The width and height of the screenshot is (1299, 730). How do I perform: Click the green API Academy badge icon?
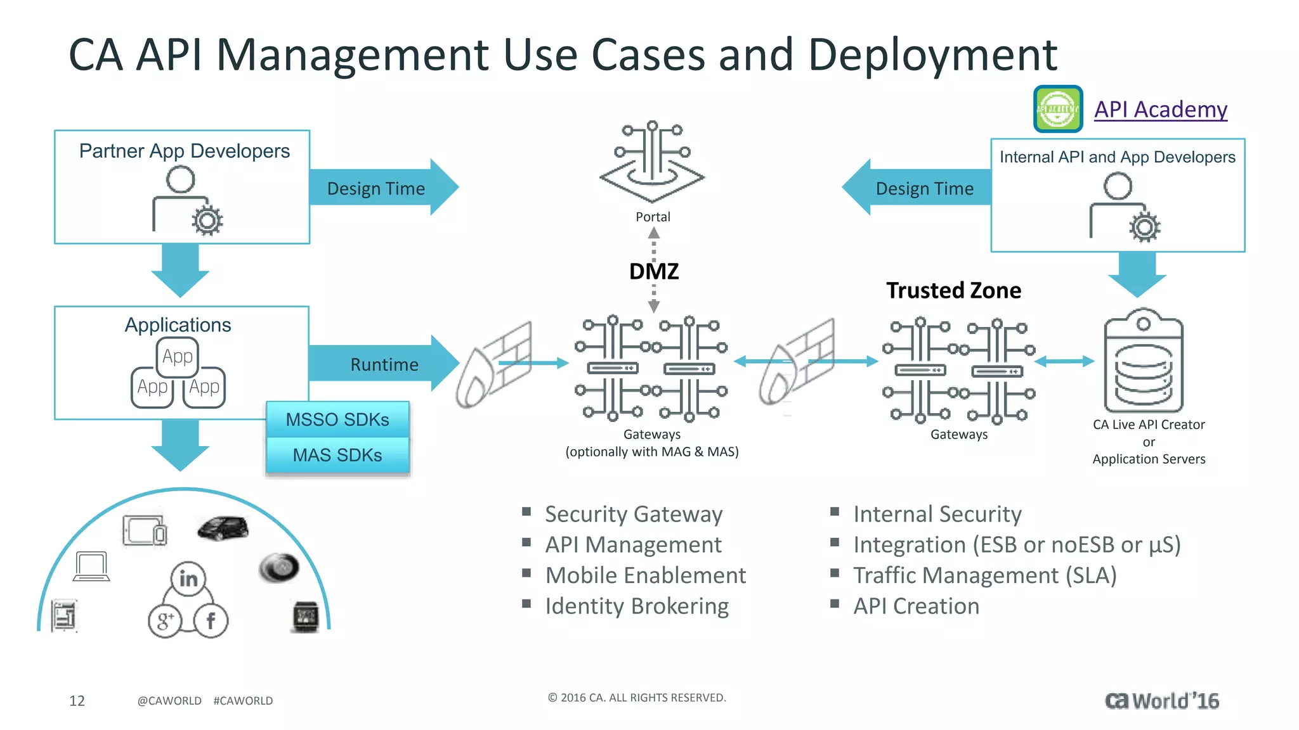click(1057, 109)
